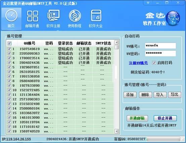Select account 2680406970 in row 8
The height and width of the screenshot is (143, 186).
(x=30, y=81)
